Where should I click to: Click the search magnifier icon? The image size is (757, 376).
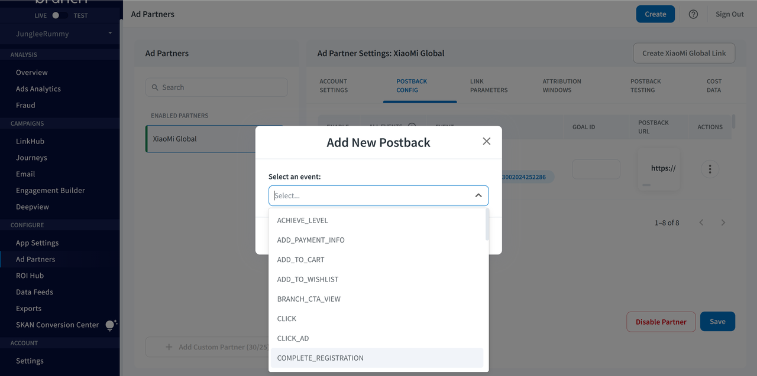coord(156,87)
